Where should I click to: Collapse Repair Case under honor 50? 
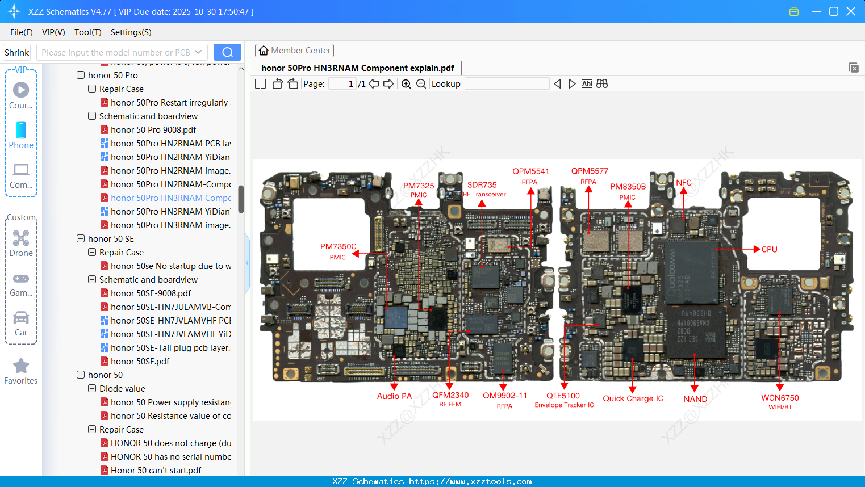(x=92, y=429)
